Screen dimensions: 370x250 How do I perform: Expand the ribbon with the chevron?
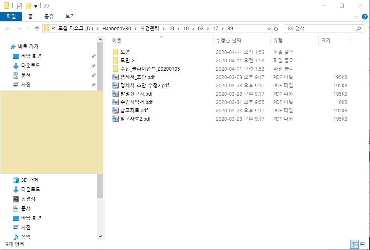pyautogui.click(x=356, y=17)
